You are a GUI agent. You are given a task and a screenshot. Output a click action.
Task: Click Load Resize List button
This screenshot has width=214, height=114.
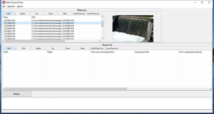[x=97, y=48]
